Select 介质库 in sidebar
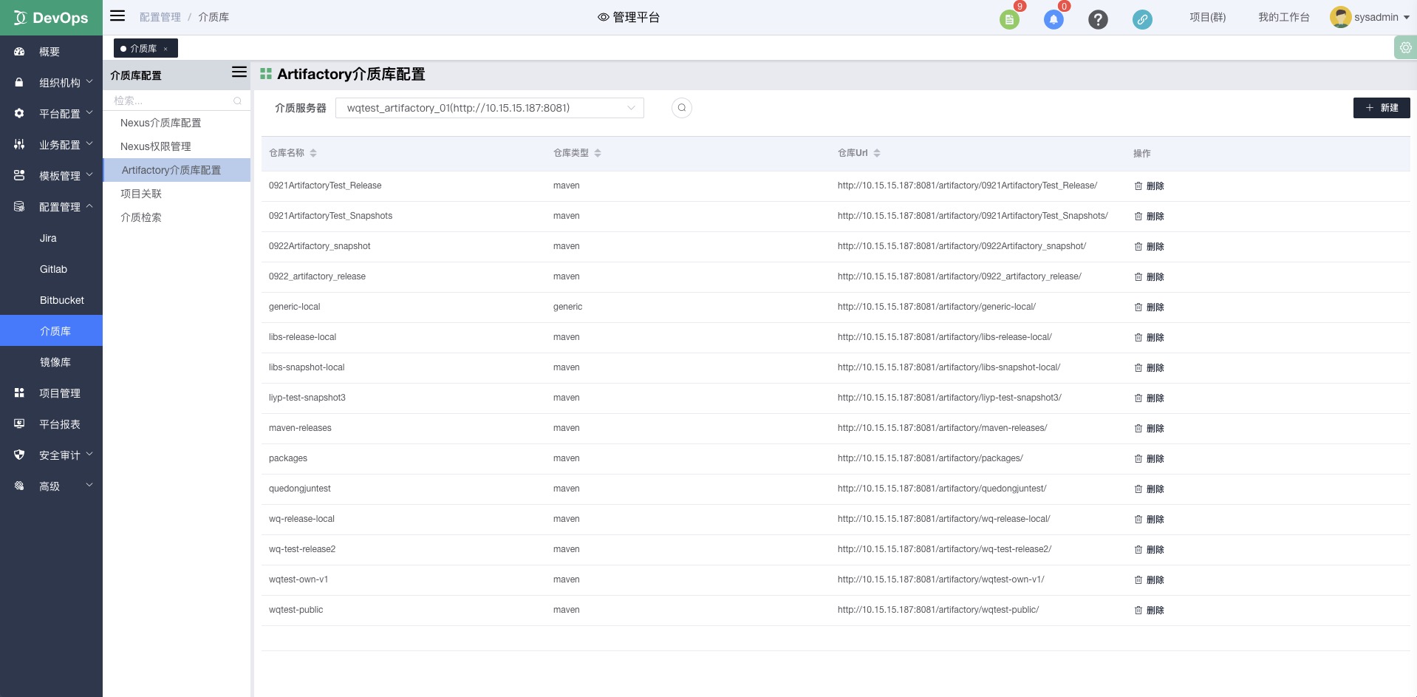Image resolution: width=1417 pixels, height=697 pixels. [51, 331]
